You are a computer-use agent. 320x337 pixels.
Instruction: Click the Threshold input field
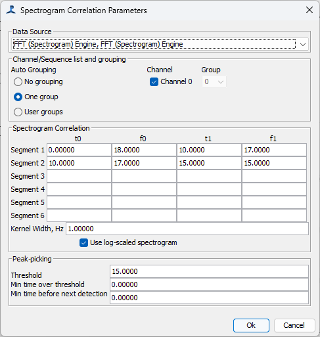coord(209,271)
